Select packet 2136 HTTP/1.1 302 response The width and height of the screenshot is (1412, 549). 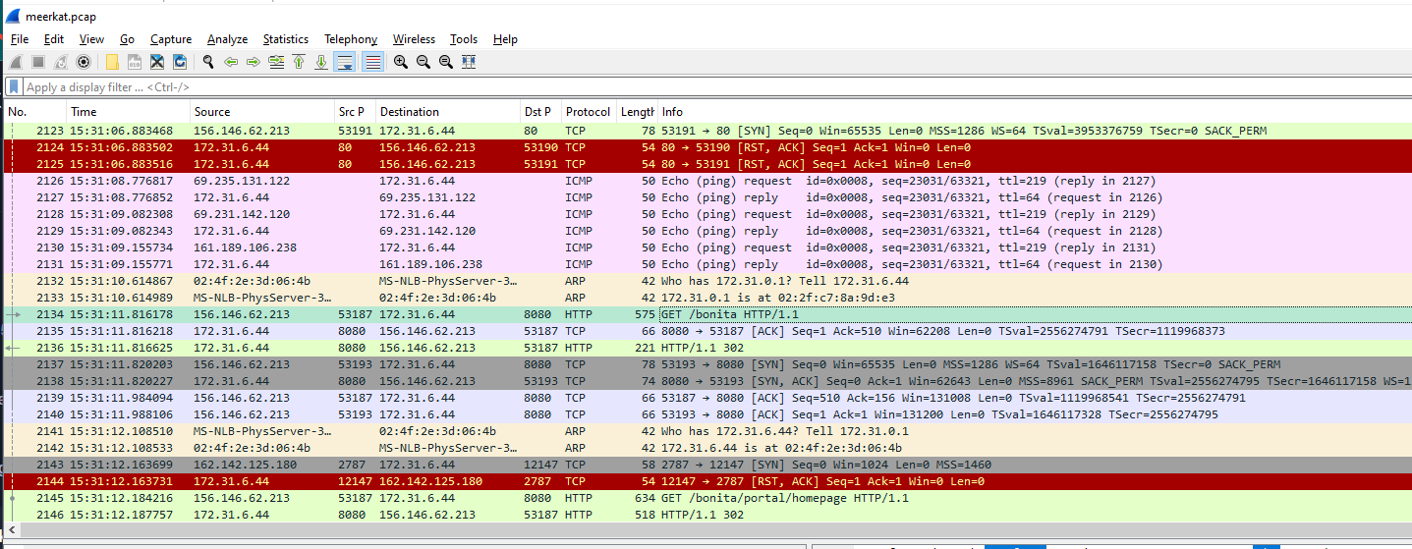click(x=688, y=348)
